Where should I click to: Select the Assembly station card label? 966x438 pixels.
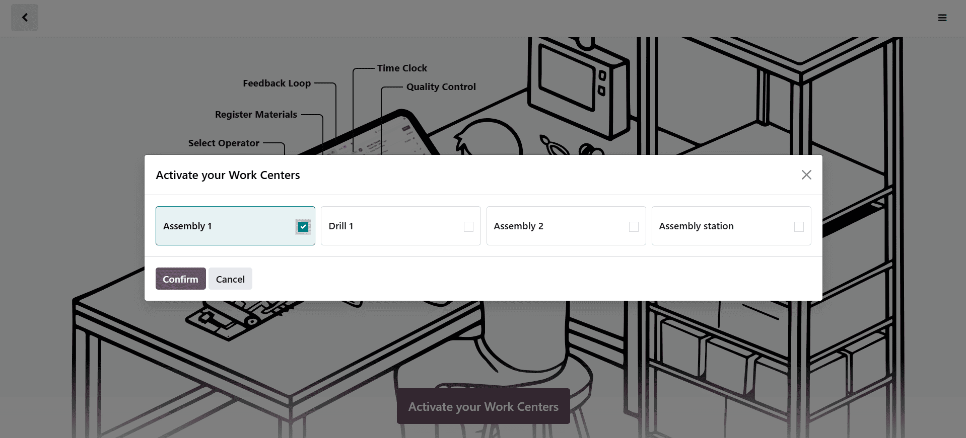(696, 226)
